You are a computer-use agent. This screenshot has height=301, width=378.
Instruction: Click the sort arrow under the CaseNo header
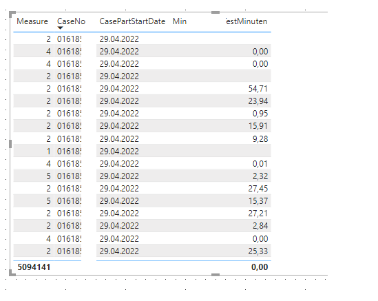[x=61, y=28]
